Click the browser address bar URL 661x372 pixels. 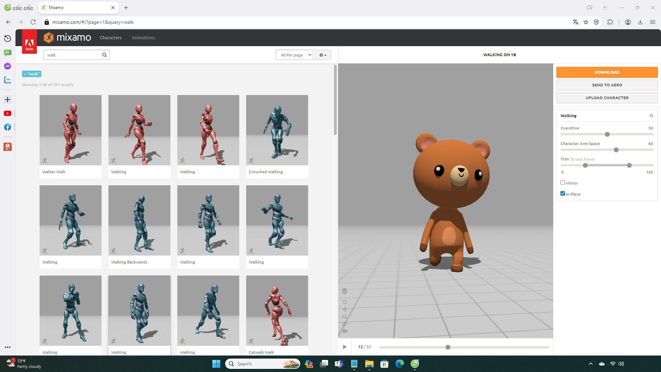pos(93,22)
